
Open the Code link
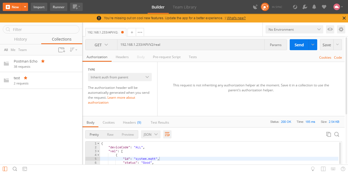(338, 58)
